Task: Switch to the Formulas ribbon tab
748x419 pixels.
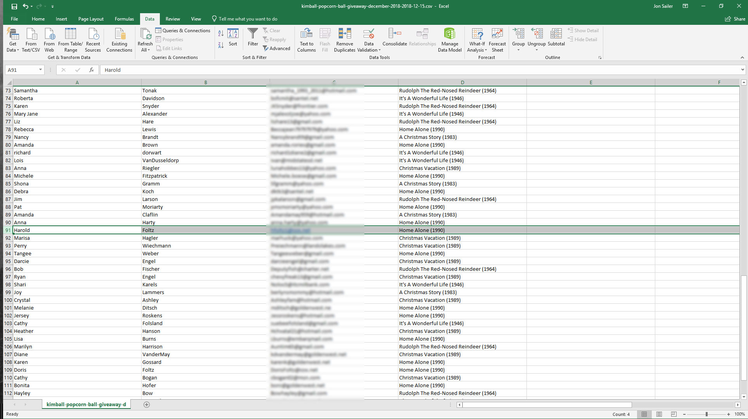Action: click(x=124, y=19)
